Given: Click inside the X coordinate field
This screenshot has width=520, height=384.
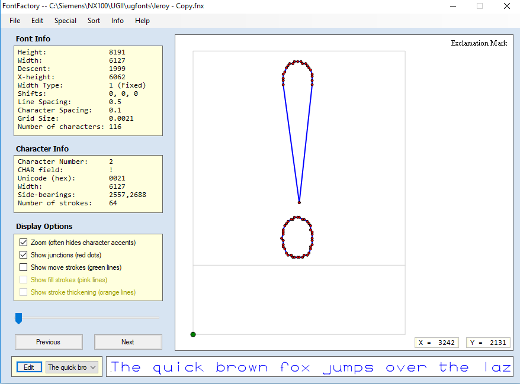Looking at the screenshot, I should coord(436,342).
